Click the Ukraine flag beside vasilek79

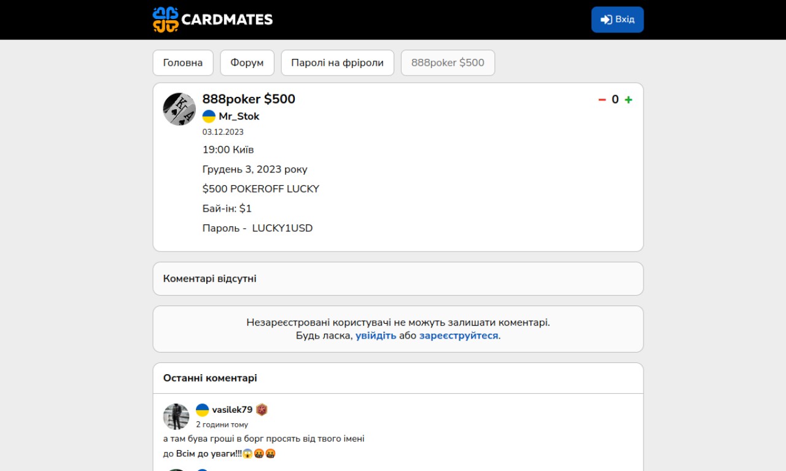tap(203, 410)
